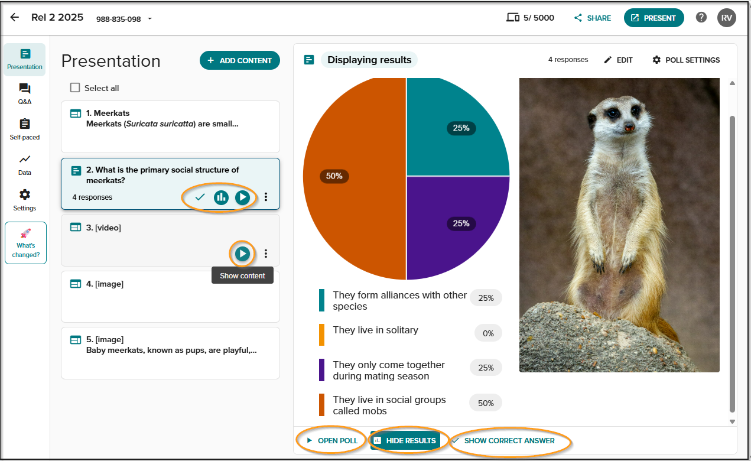751x461 pixels.
Task: Click the poll icon on slide 2 card
Action: point(76,171)
